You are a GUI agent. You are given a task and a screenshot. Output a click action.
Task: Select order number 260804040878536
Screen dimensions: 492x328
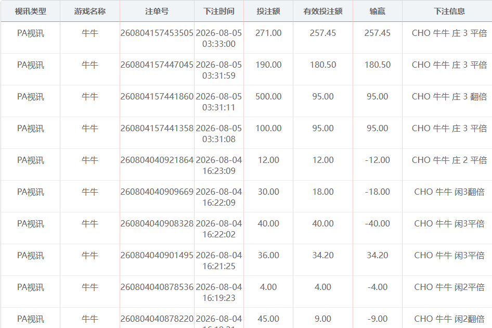157,287
